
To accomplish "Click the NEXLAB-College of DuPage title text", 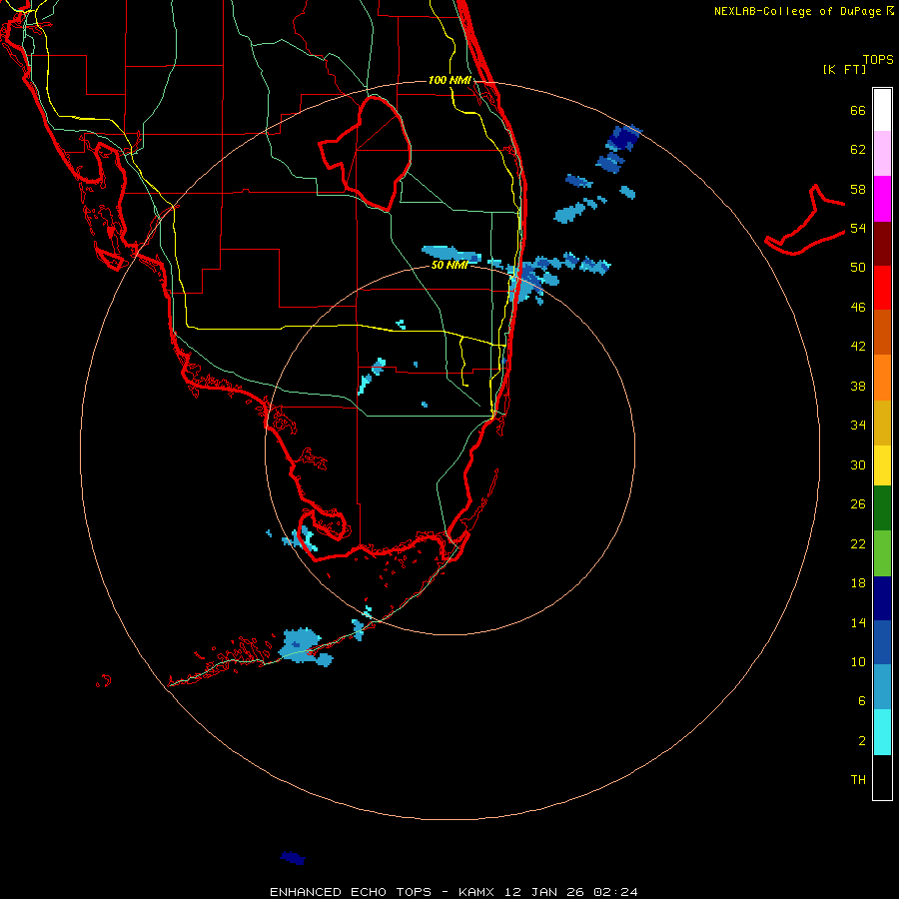I will pos(799,11).
